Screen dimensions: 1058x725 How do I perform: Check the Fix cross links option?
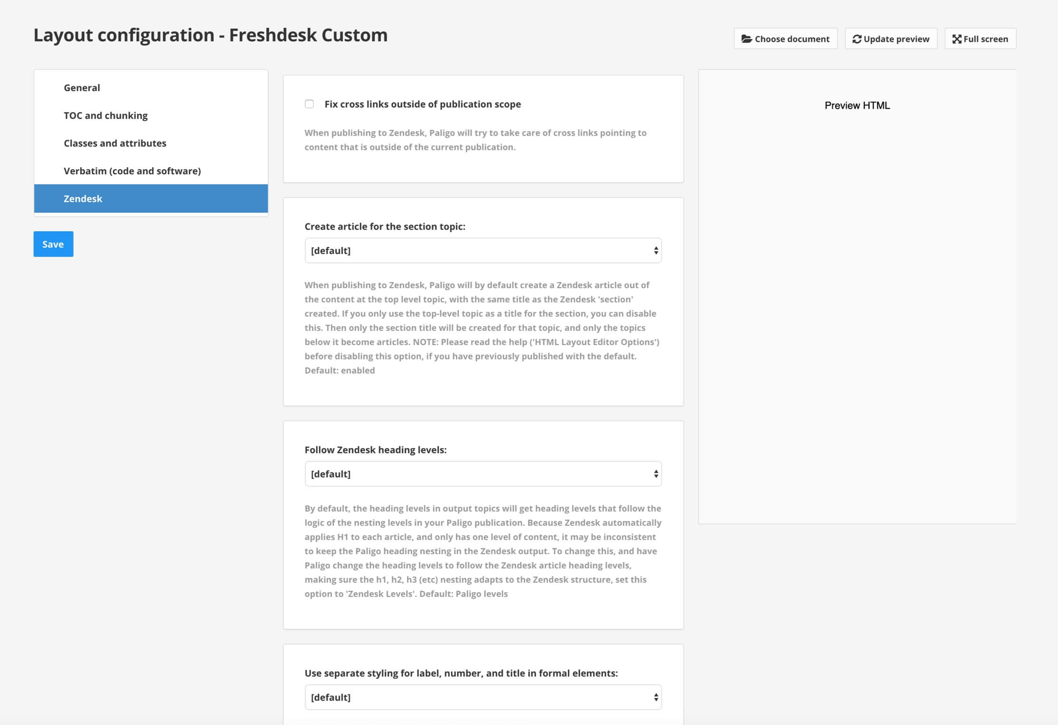pos(310,104)
